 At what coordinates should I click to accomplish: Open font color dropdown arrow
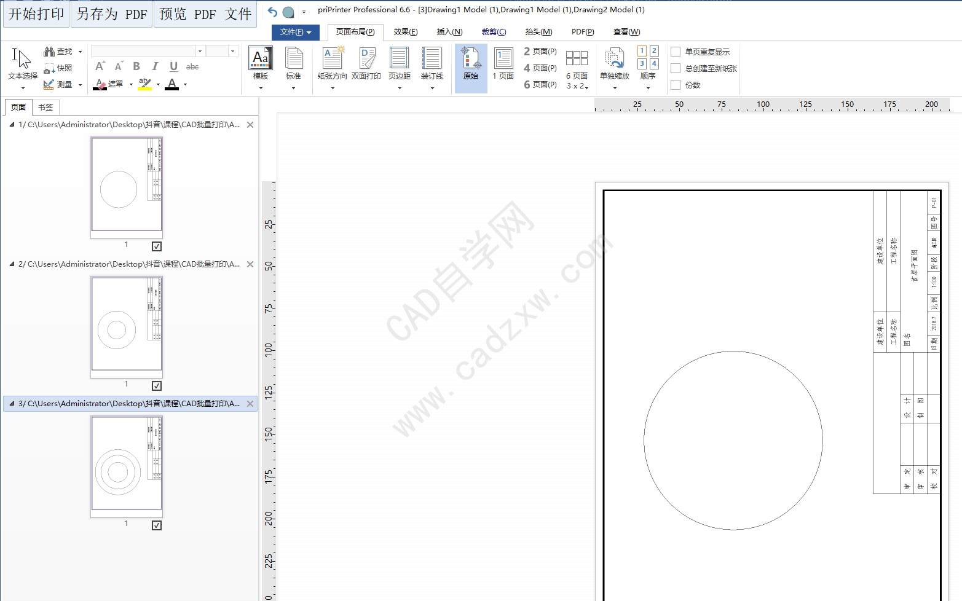tap(185, 85)
